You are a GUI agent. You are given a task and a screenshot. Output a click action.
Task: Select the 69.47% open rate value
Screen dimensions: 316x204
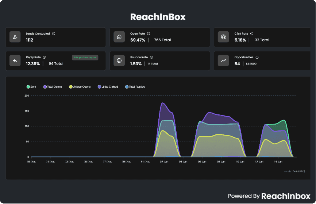(x=138, y=40)
